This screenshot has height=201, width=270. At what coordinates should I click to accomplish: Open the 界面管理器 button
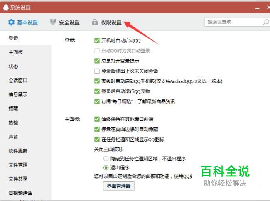(x=119, y=186)
